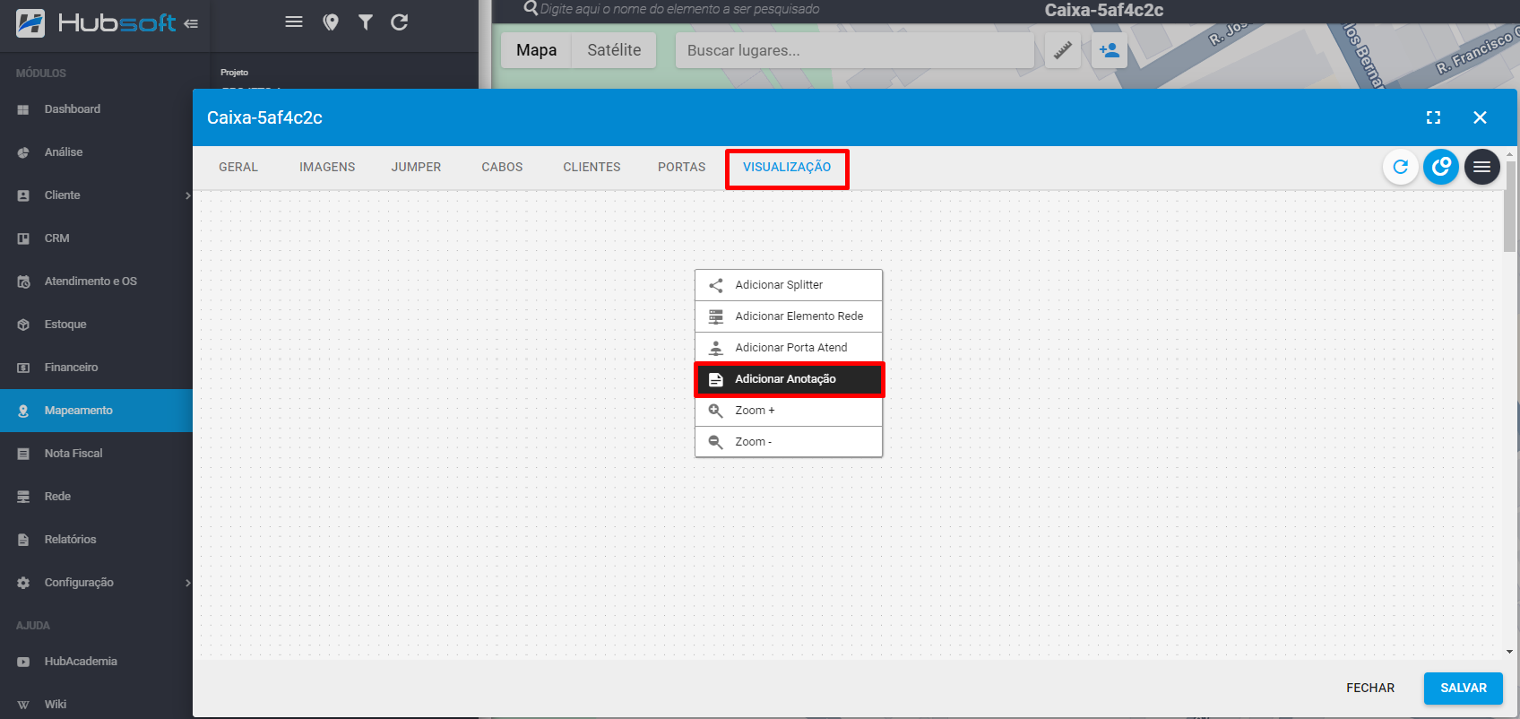Image resolution: width=1520 pixels, height=719 pixels.
Task: Open Financeiro module
Action: coord(96,368)
